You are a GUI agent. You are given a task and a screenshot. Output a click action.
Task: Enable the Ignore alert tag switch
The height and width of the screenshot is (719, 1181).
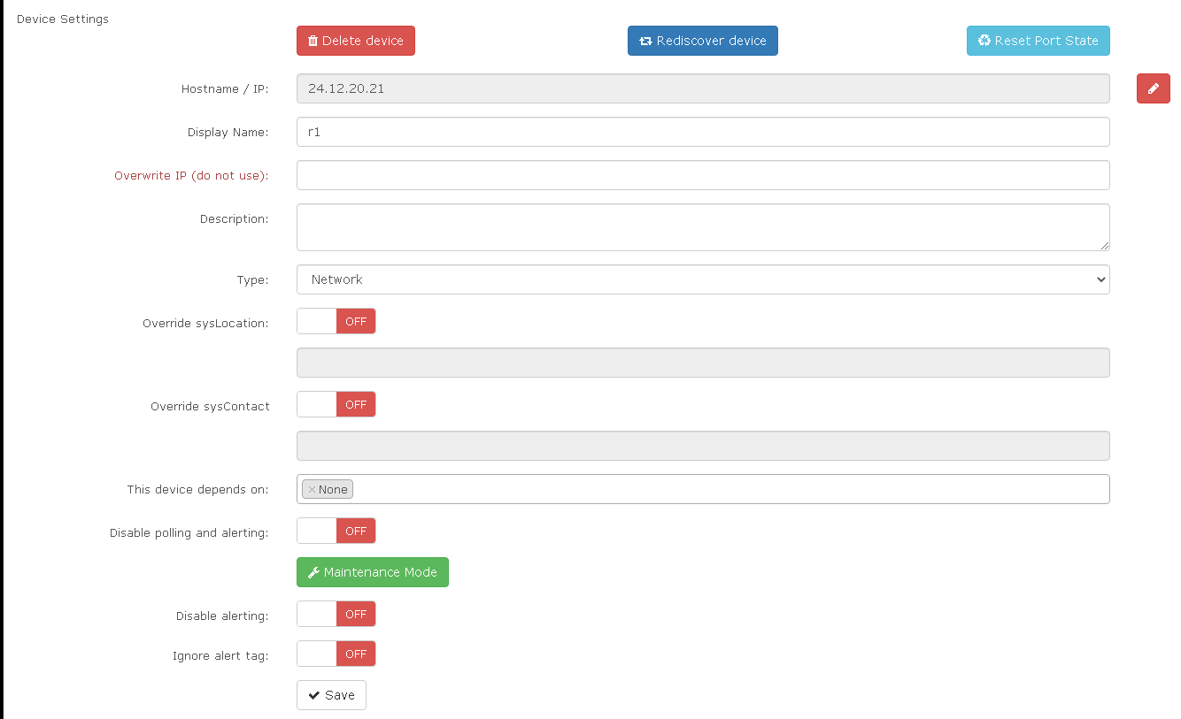pos(336,654)
